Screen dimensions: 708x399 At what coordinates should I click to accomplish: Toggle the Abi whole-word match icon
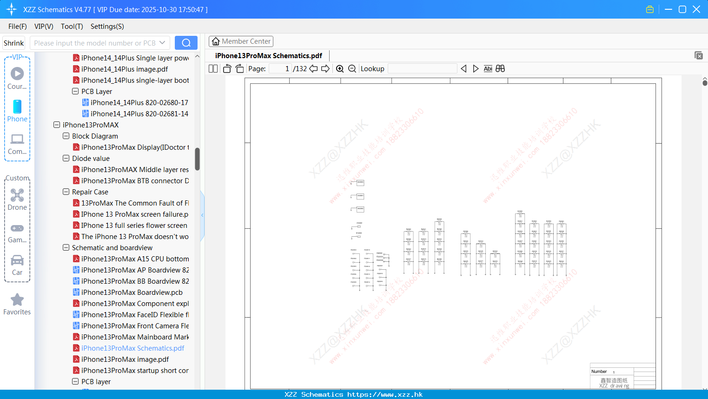pyautogui.click(x=488, y=69)
